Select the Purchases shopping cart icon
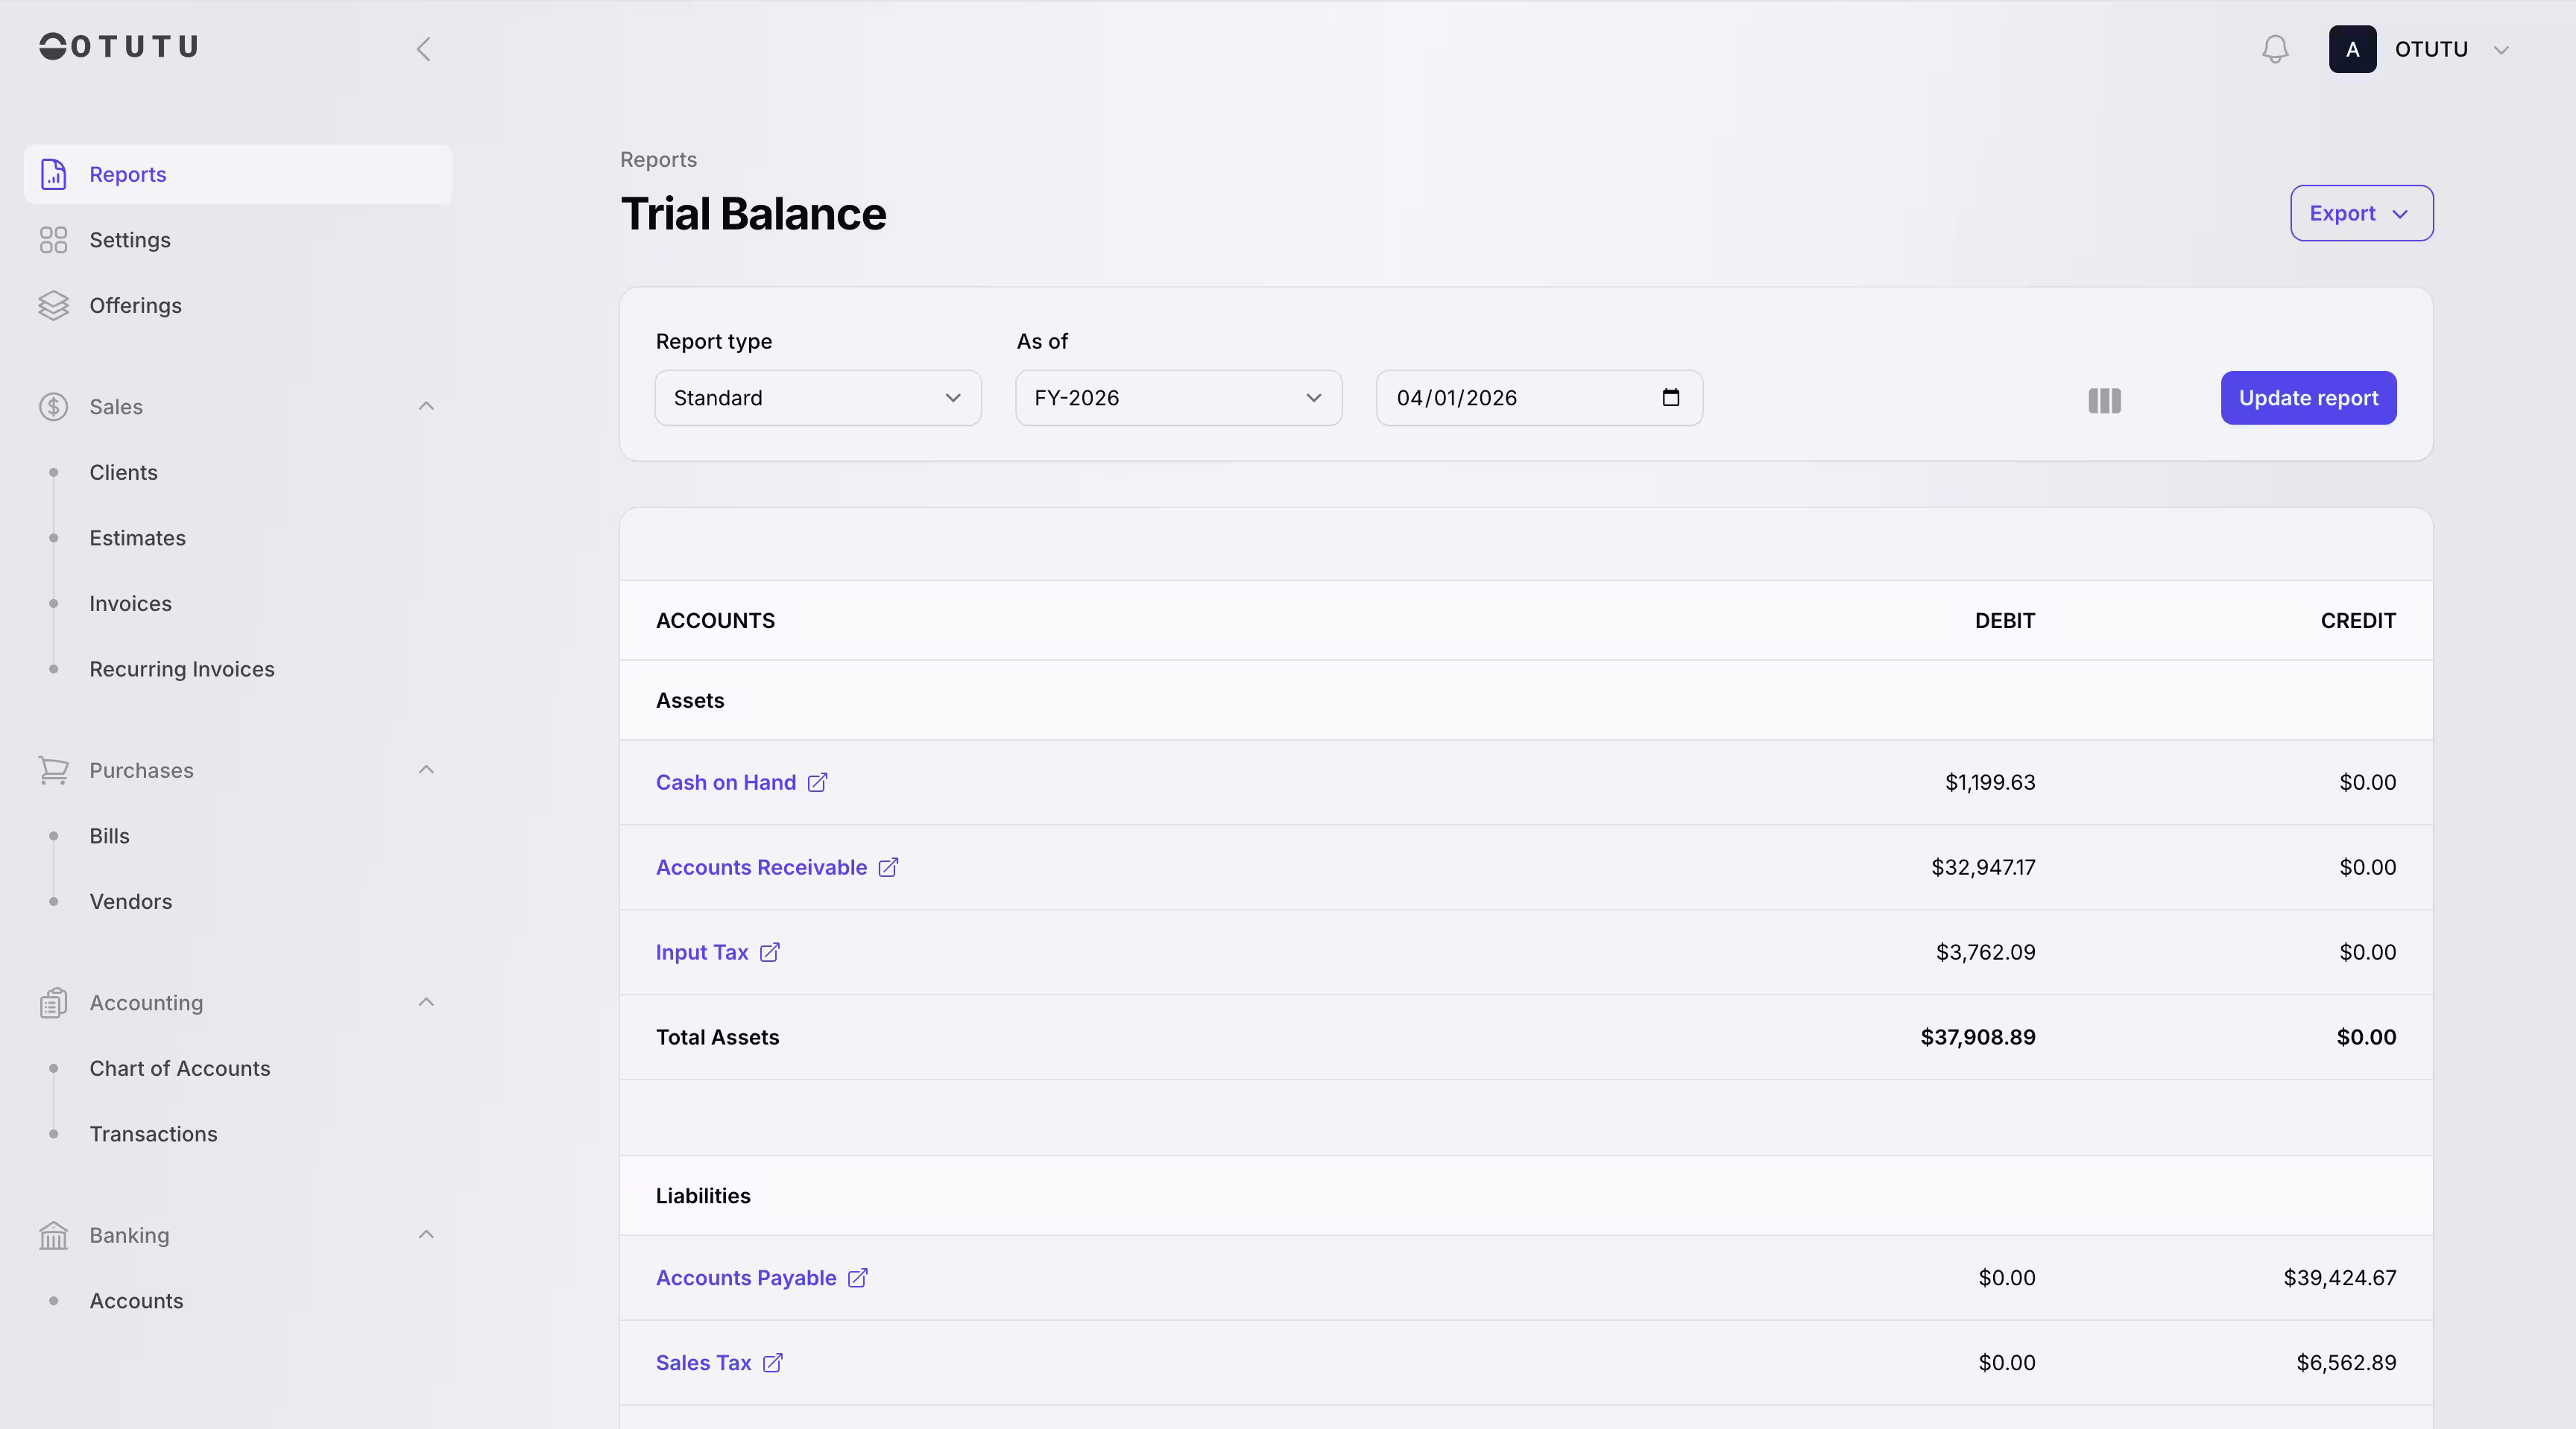The width and height of the screenshot is (2576, 1429). (53, 770)
